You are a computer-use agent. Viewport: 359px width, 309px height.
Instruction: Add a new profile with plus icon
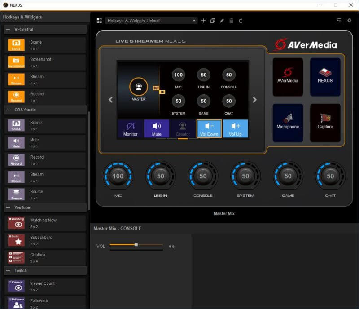(x=203, y=21)
